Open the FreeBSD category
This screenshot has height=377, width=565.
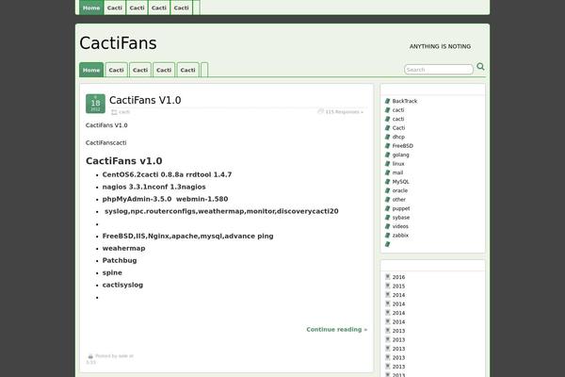coord(403,146)
